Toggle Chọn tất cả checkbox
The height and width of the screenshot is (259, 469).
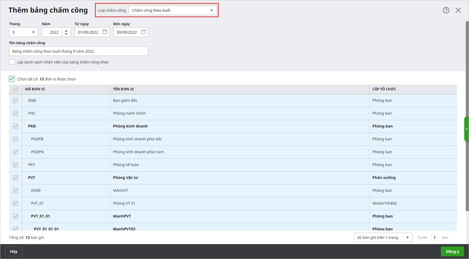point(12,79)
